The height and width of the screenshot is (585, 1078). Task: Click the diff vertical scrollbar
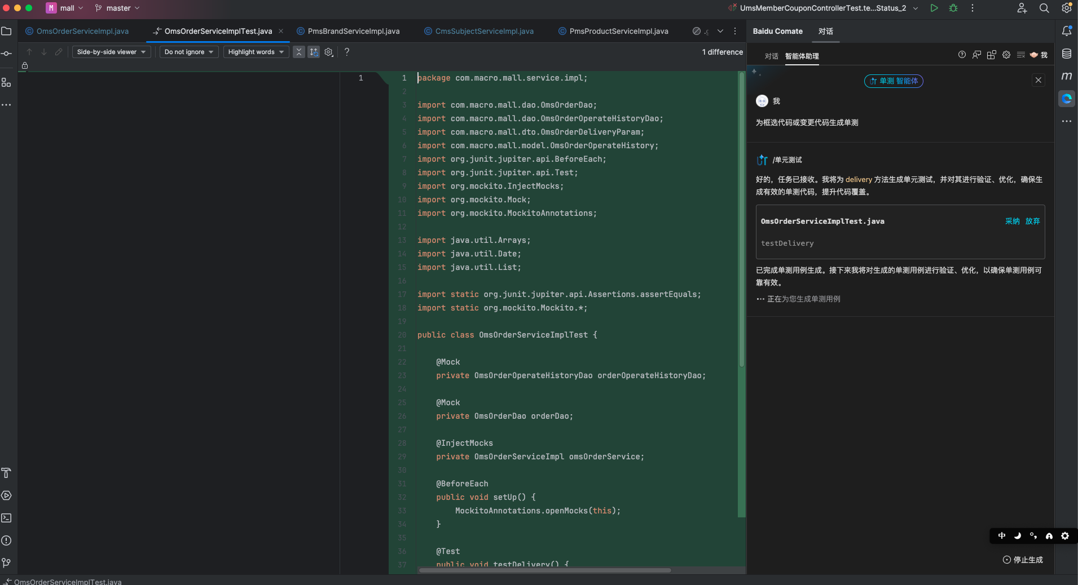tap(742, 220)
